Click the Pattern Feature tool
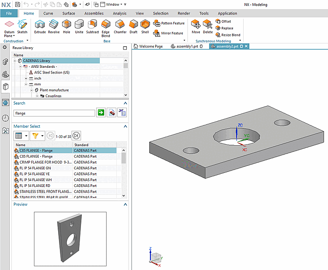Image resolution: width=328 pixels, height=270 pixels. point(169,23)
